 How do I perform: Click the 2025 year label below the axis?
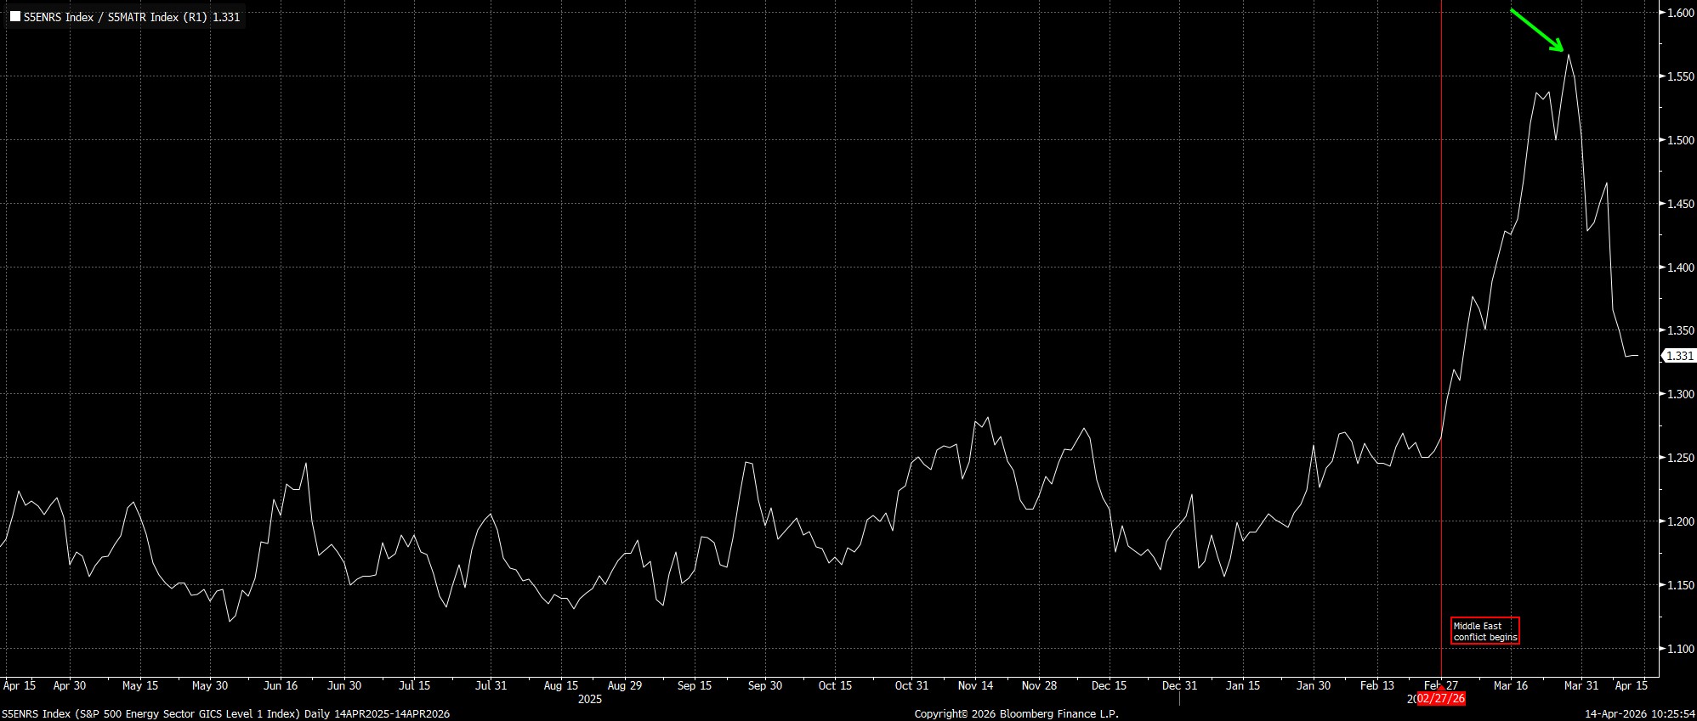pyautogui.click(x=589, y=699)
